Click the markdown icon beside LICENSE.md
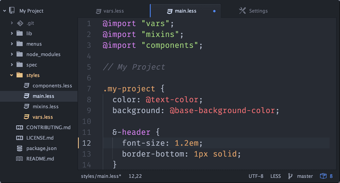Viewport: 340px width, 183px height. click(x=19, y=138)
